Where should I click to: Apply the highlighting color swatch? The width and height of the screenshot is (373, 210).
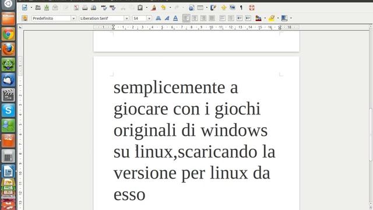pyautogui.click(x=272, y=18)
